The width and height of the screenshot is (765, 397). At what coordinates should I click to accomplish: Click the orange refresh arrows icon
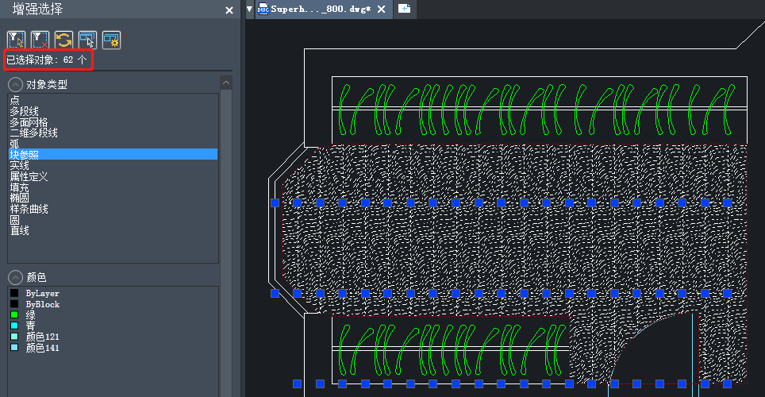tap(63, 40)
